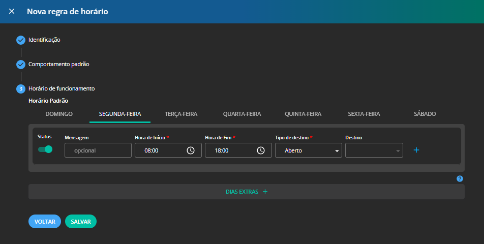
Task: Click the step 3 Horário de funcionamento icon
Action: 21,89
